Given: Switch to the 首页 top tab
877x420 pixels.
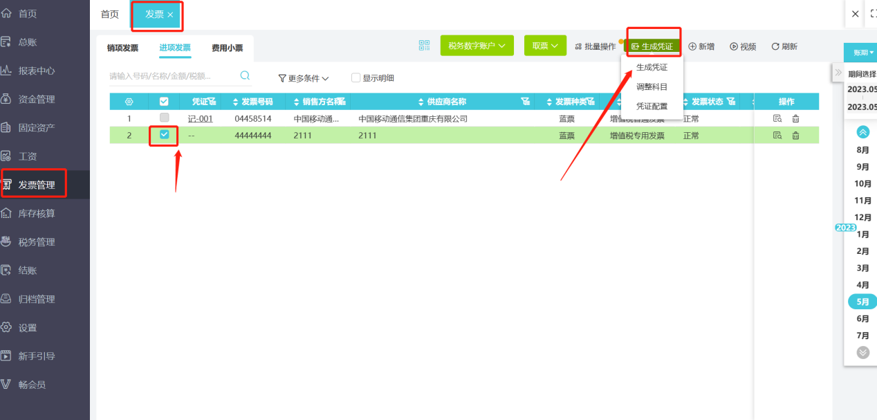Looking at the screenshot, I should pyautogui.click(x=110, y=14).
